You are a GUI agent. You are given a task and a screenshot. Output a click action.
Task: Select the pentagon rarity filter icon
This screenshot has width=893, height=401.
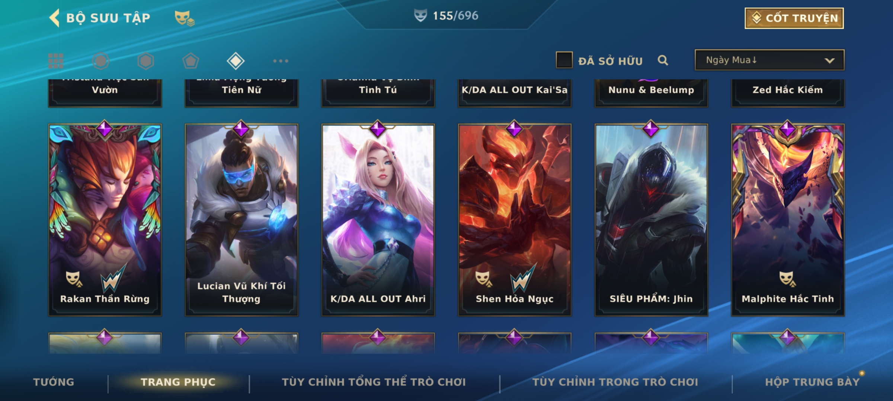pos(191,61)
